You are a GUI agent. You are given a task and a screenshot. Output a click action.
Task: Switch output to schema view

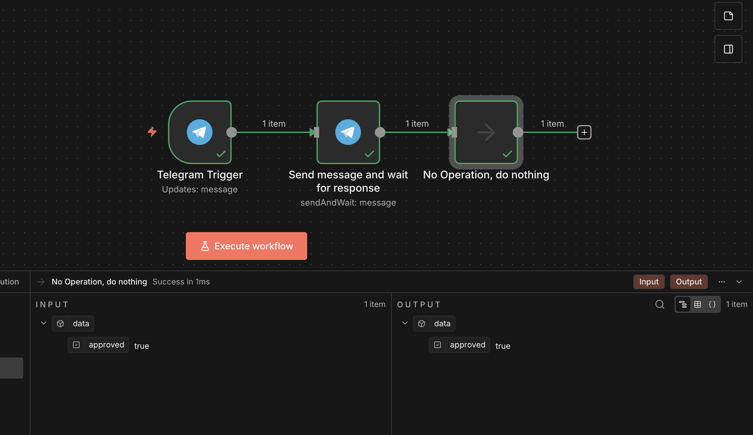point(683,304)
